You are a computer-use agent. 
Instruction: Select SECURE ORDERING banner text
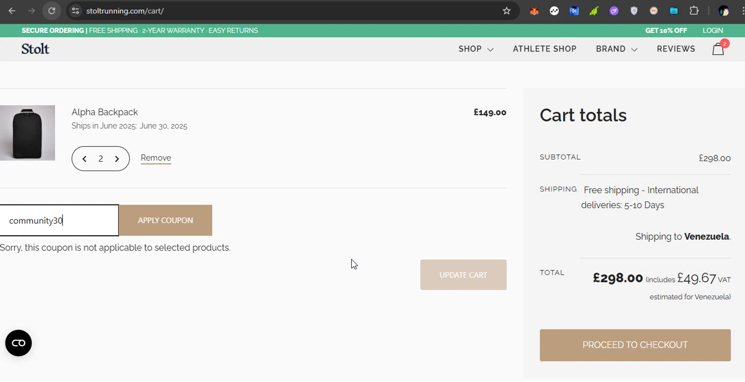click(53, 30)
